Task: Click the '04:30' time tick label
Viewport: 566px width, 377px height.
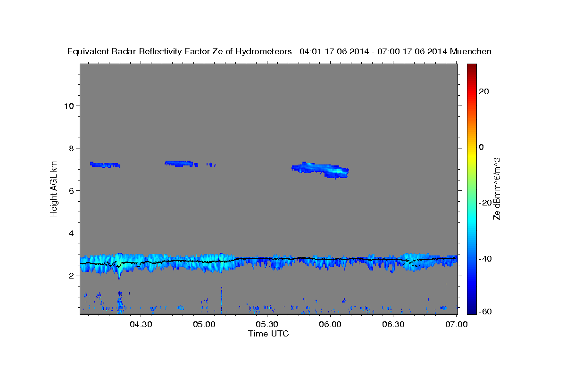Action: [x=141, y=324]
